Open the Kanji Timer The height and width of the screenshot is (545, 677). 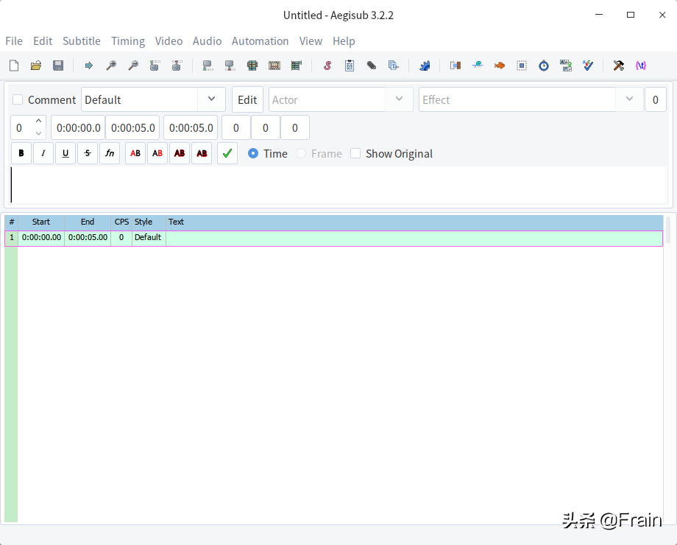[566, 66]
